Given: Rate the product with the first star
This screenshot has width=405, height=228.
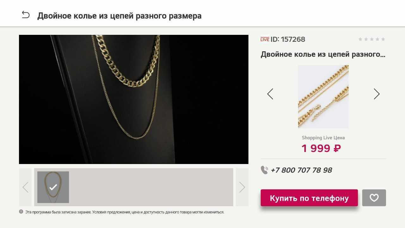Looking at the screenshot, I should click(360, 39).
